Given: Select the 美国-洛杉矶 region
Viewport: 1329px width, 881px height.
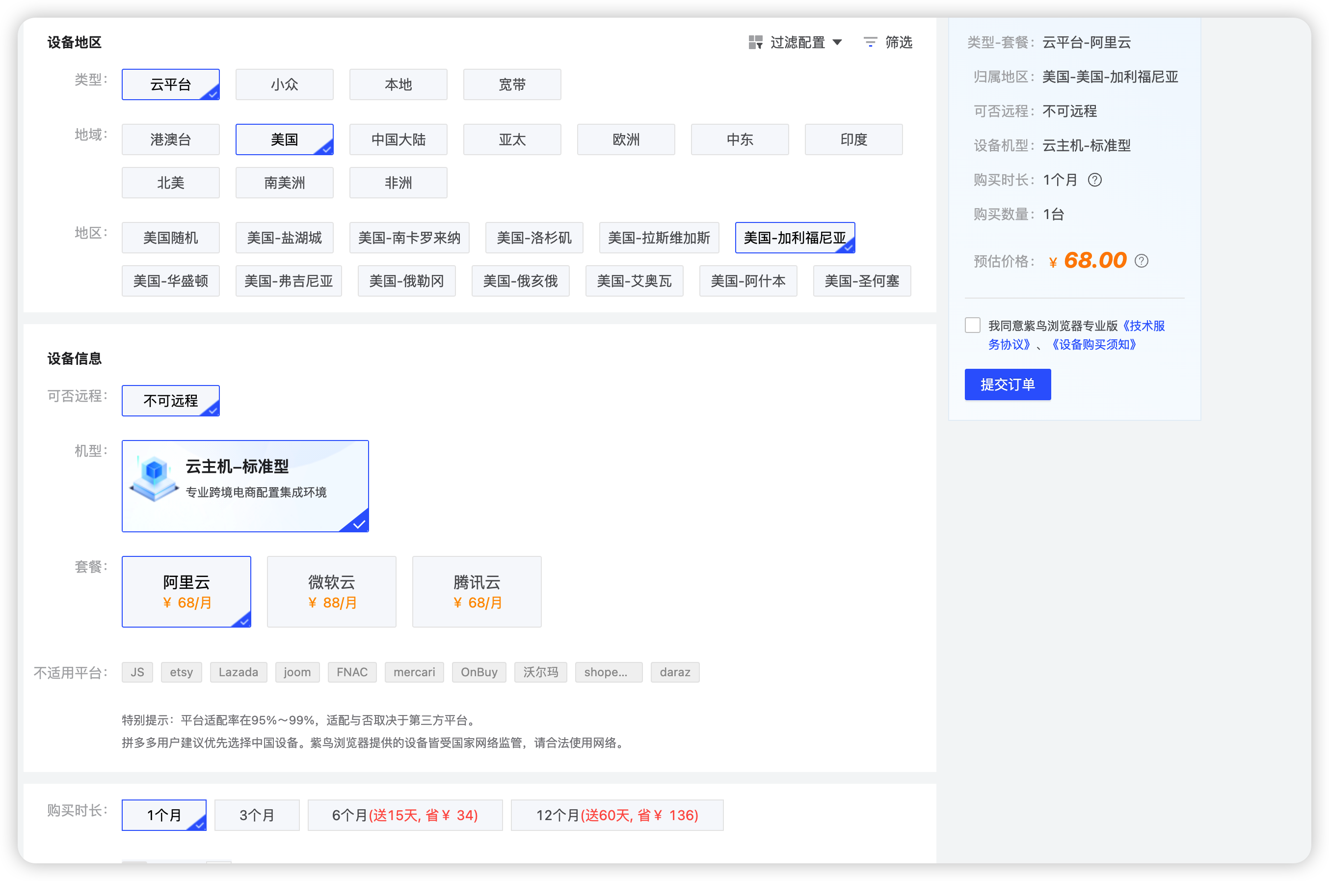Looking at the screenshot, I should click(533, 237).
